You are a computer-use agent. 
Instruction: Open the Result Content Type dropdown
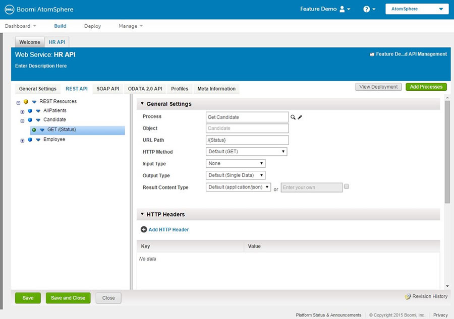[238, 187]
